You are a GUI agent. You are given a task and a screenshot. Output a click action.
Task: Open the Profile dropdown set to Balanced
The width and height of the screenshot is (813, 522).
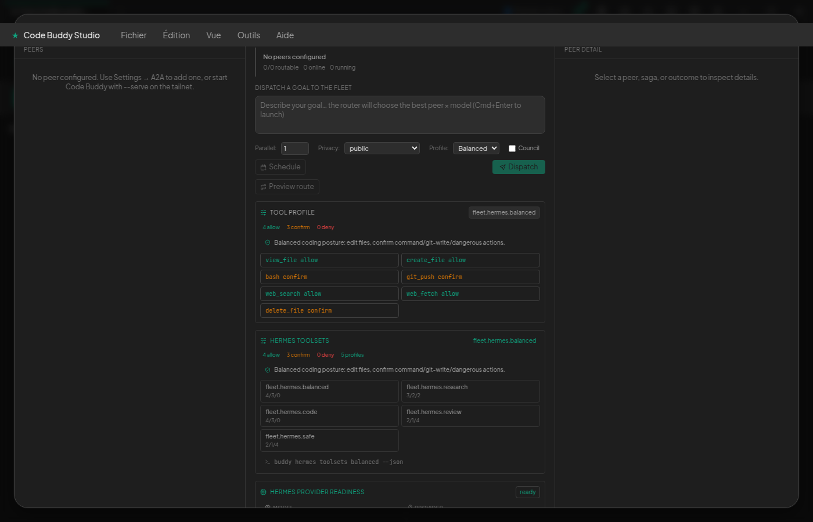point(476,148)
